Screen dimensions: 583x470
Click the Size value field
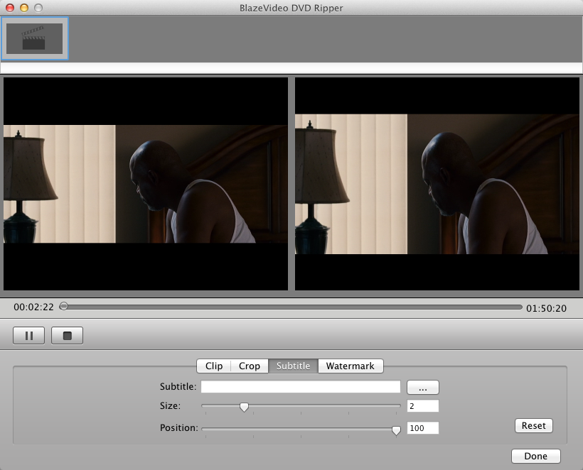pos(423,406)
